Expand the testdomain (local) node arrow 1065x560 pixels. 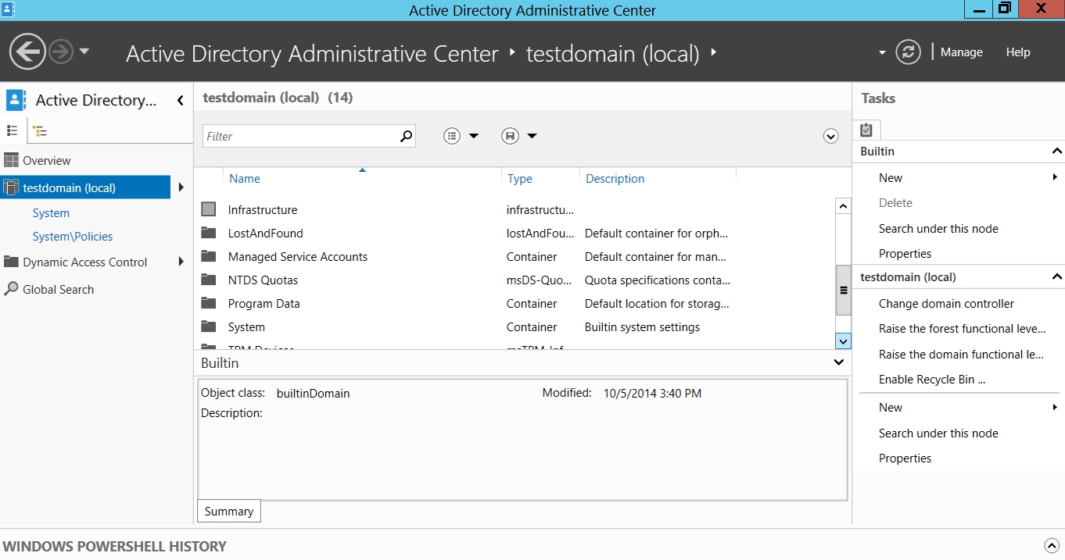(181, 187)
